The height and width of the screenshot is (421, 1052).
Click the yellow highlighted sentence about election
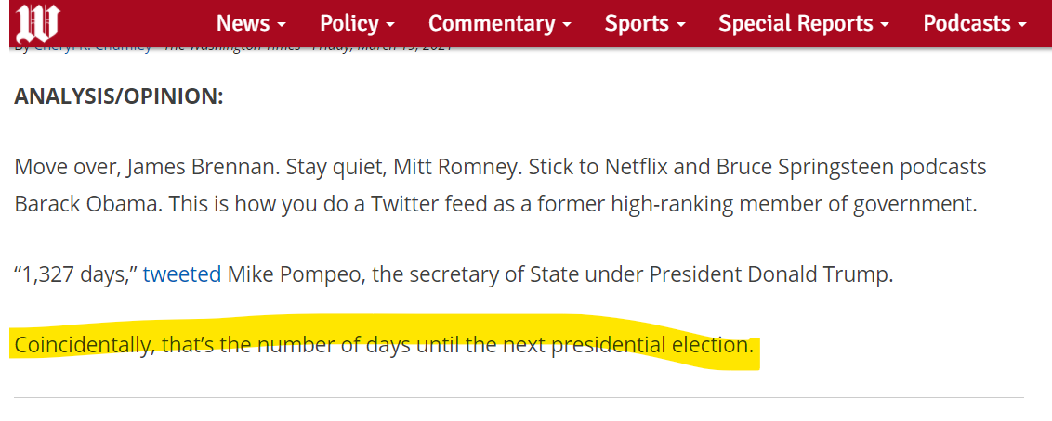coord(384,346)
